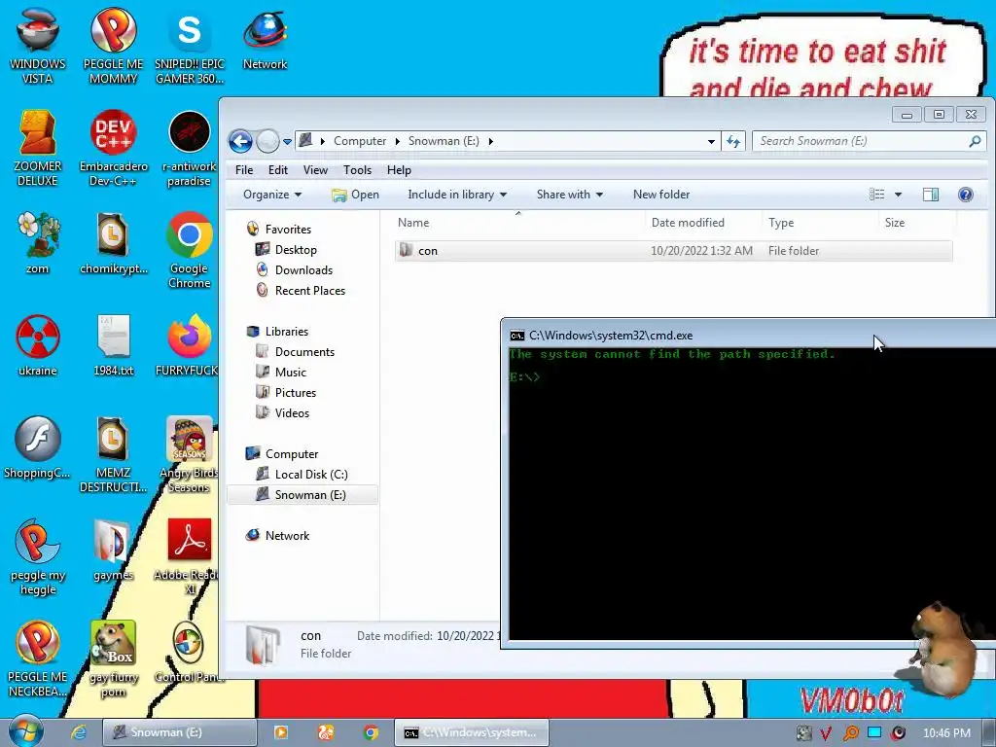Screen dimensions: 996x747
Task: Focus the cmd.exe window title bar
Action: (750, 336)
